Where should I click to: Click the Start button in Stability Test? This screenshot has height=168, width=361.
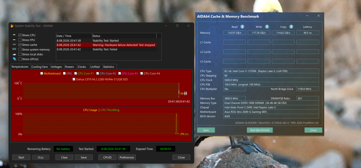click(x=21, y=158)
